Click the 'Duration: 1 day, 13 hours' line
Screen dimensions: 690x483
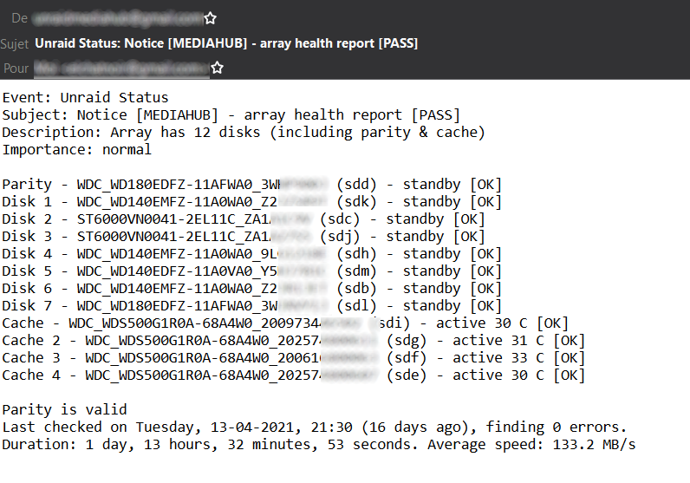(x=319, y=445)
